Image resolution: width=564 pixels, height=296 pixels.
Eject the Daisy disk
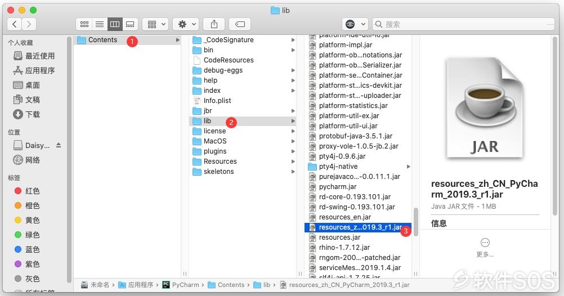[59, 145]
